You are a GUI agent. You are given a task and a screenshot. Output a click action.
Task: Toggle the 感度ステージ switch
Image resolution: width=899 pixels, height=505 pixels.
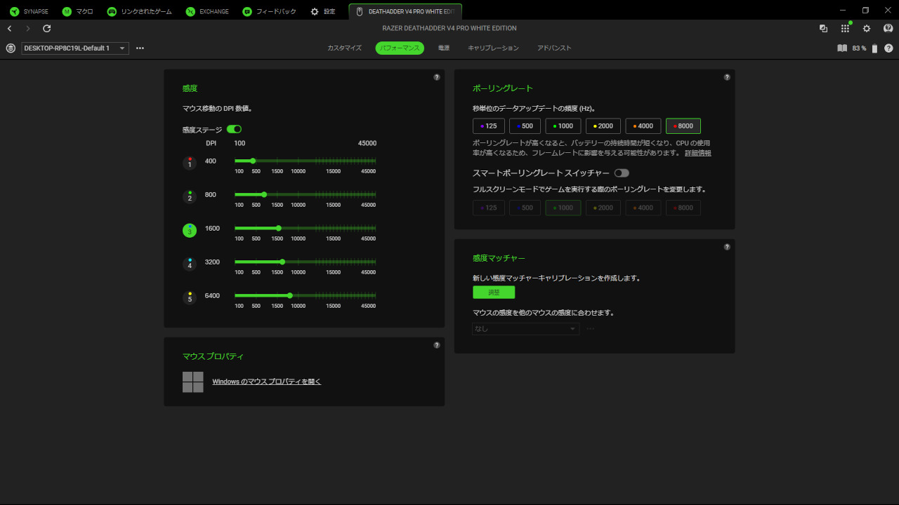click(234, 129)
